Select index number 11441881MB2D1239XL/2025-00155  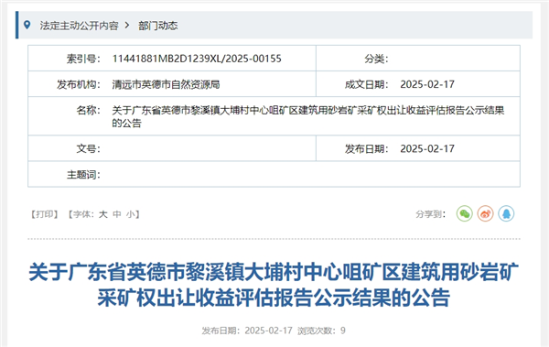click(x=197, y=59)
